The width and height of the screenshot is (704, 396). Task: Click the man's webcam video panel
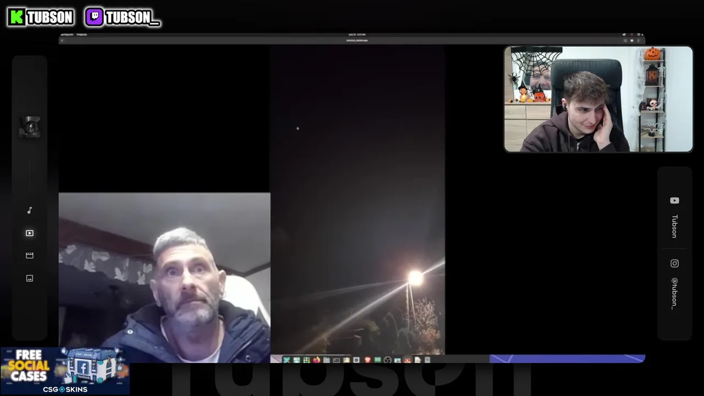[164, 277]
